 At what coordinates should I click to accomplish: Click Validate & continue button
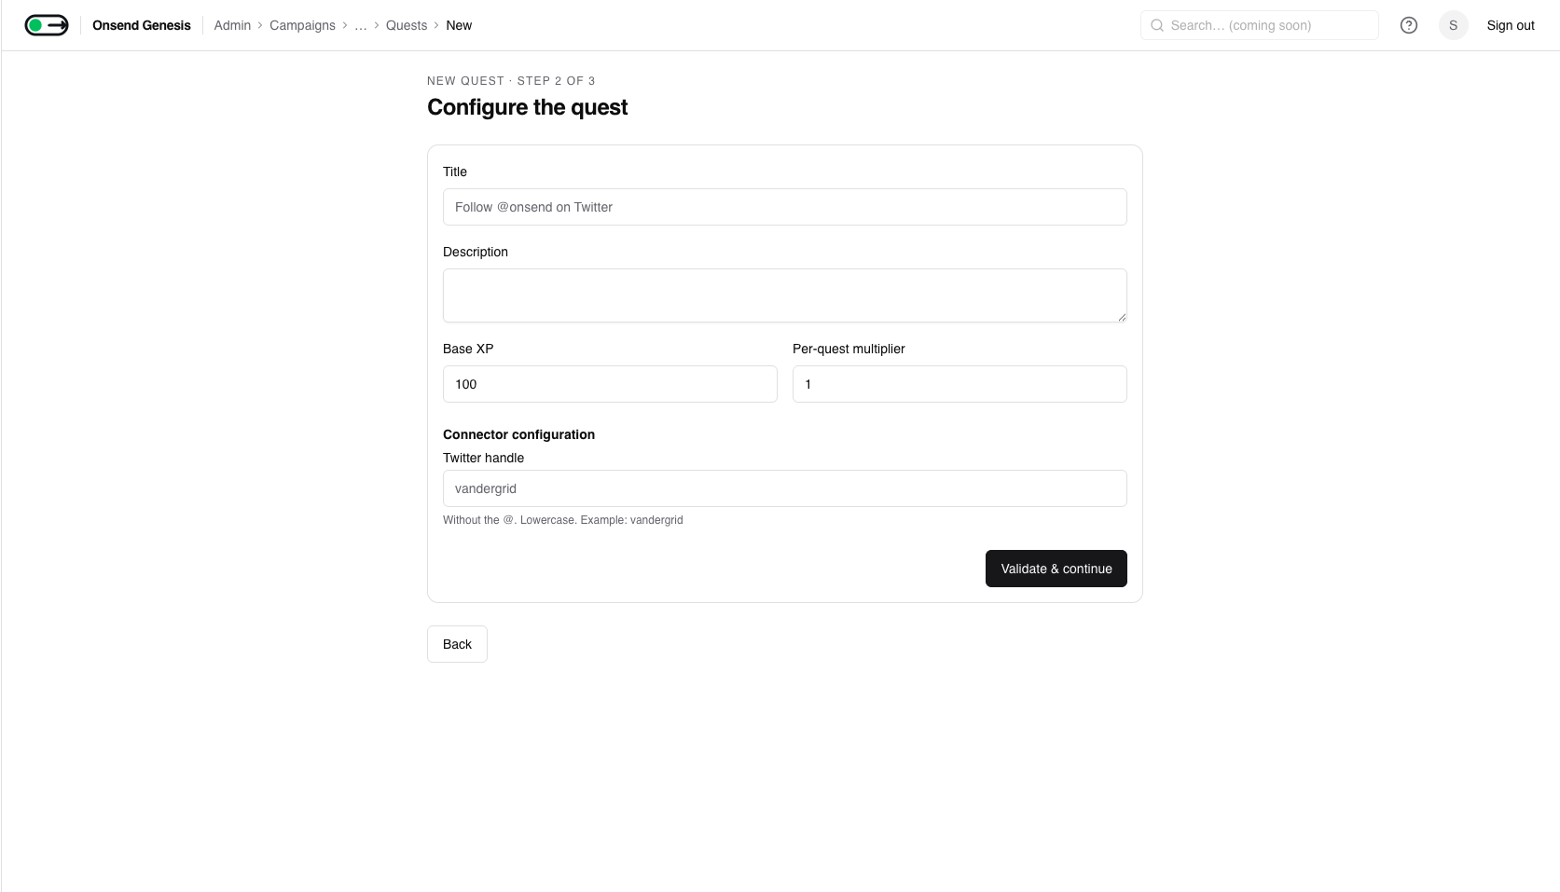tap(1056, 569)
